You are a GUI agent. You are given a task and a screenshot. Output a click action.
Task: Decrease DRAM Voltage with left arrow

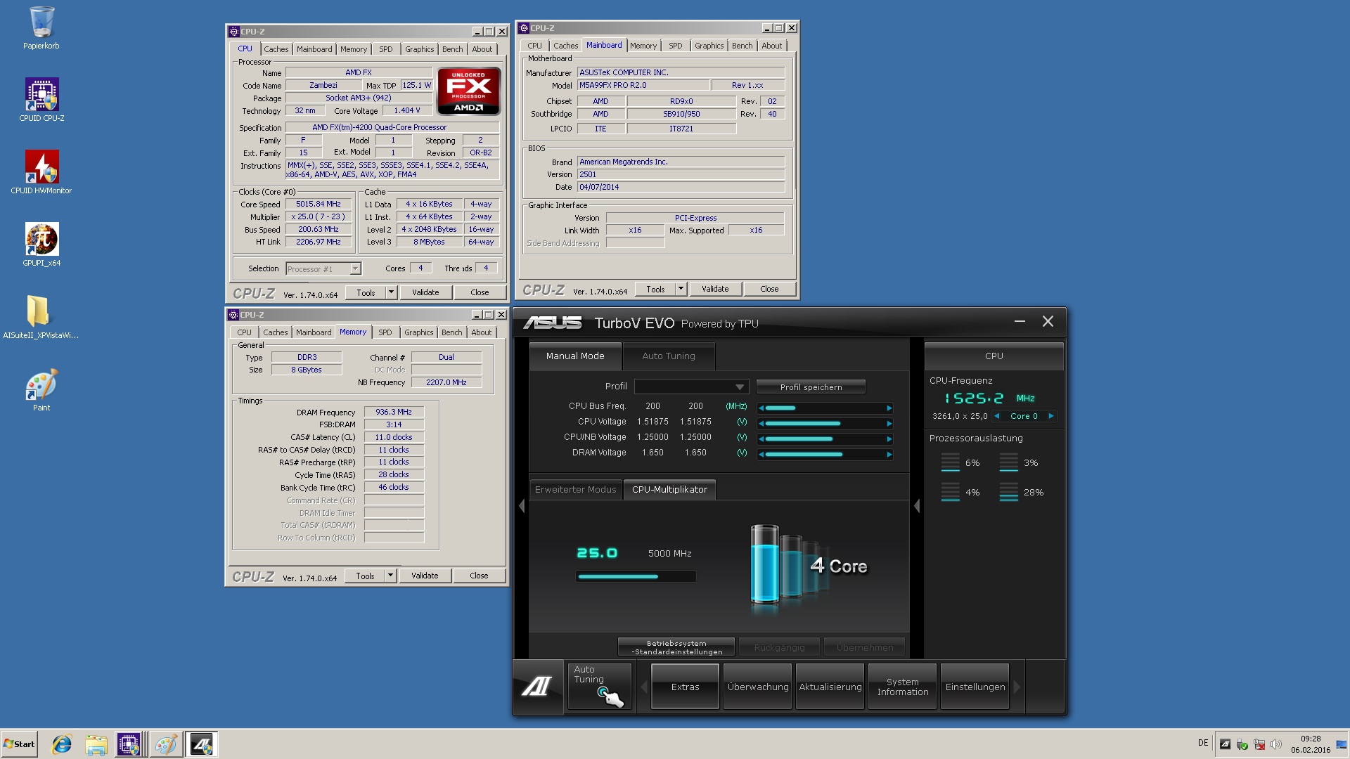pyautogui.click(x=761, y=455)
